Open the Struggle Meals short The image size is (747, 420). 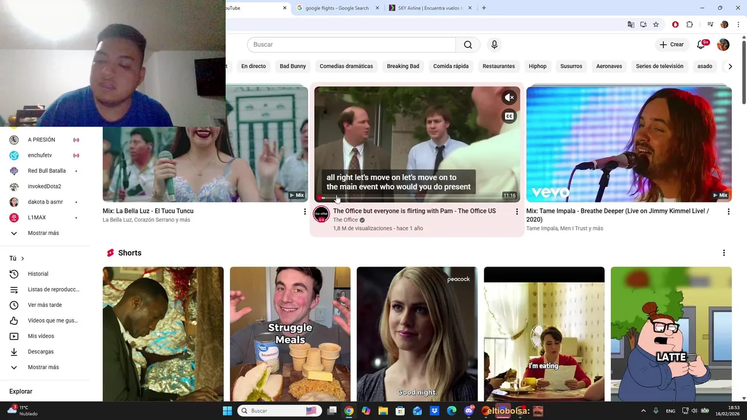click(290, 334)
